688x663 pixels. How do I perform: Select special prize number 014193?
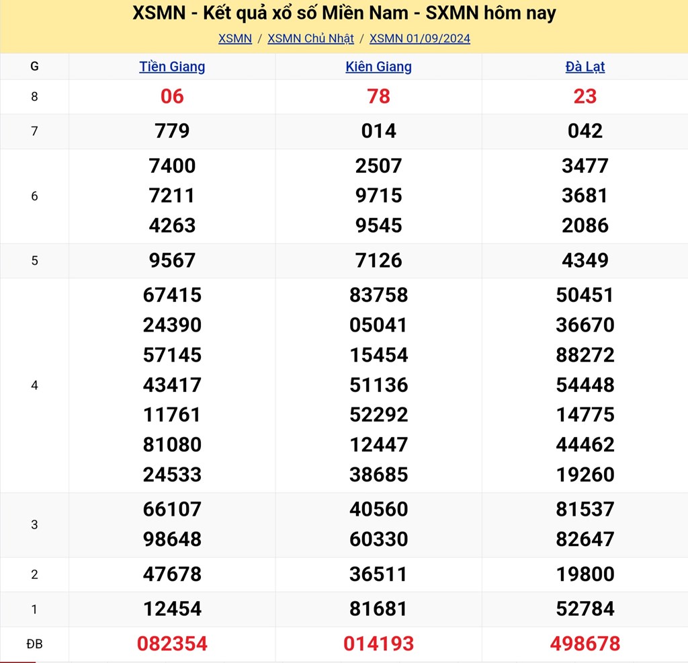pyautogui.click(x=378, y=643)
